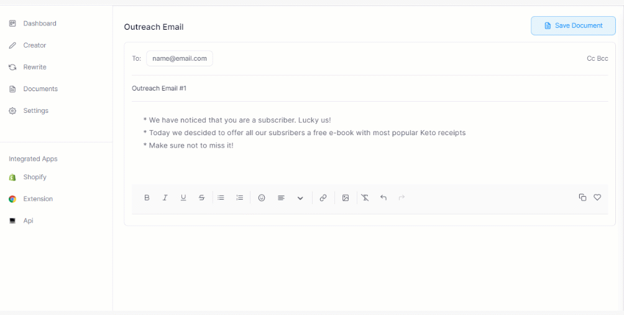The height and width of the screenshot is (315, 624).
Task: Insert a hyperlink with the link icon
Action: click(323, 198)
